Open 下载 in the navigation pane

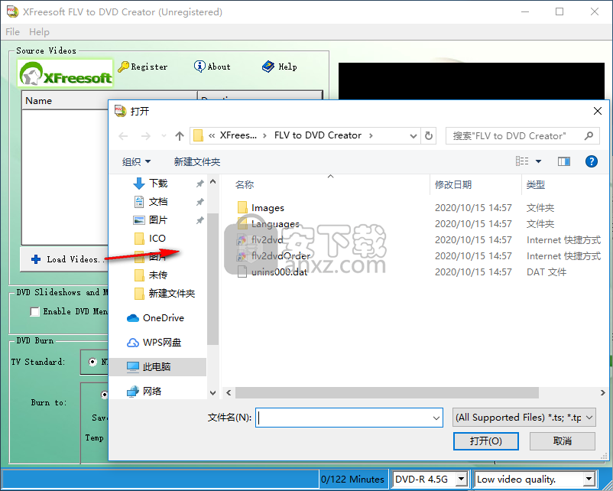tap(158, 183)
